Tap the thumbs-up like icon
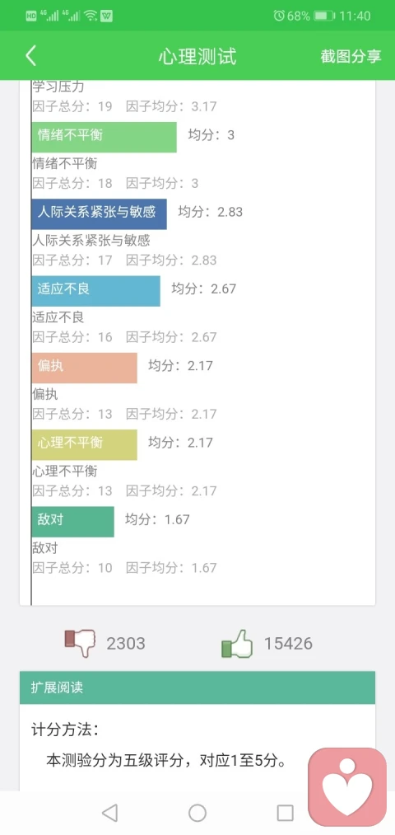The image size is (395, 835). [237, 643]
